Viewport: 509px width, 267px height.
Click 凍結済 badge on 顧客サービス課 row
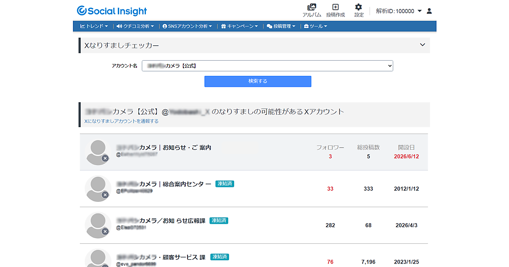(220, 257)
